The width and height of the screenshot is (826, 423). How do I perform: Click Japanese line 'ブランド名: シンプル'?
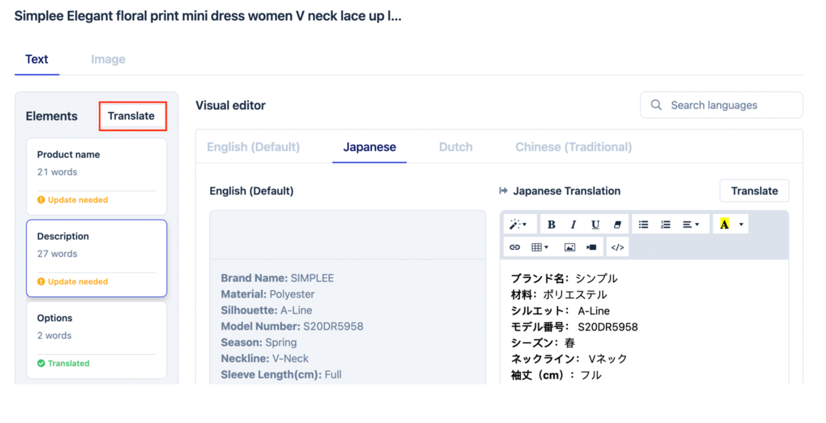tap(564, 278)
